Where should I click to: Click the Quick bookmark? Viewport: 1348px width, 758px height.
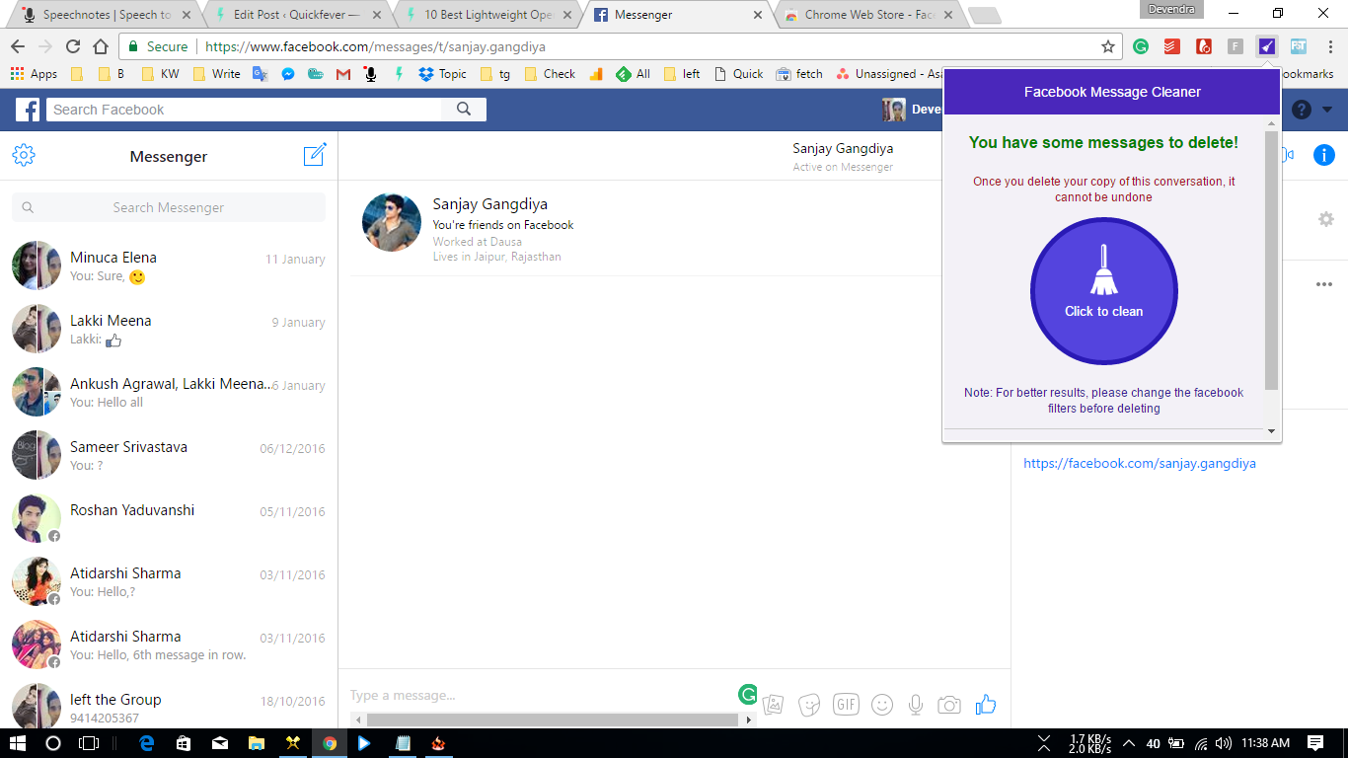pyautogui.click(x=738, y=74)
